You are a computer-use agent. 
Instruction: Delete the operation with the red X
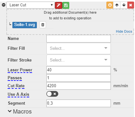[131, 5]
